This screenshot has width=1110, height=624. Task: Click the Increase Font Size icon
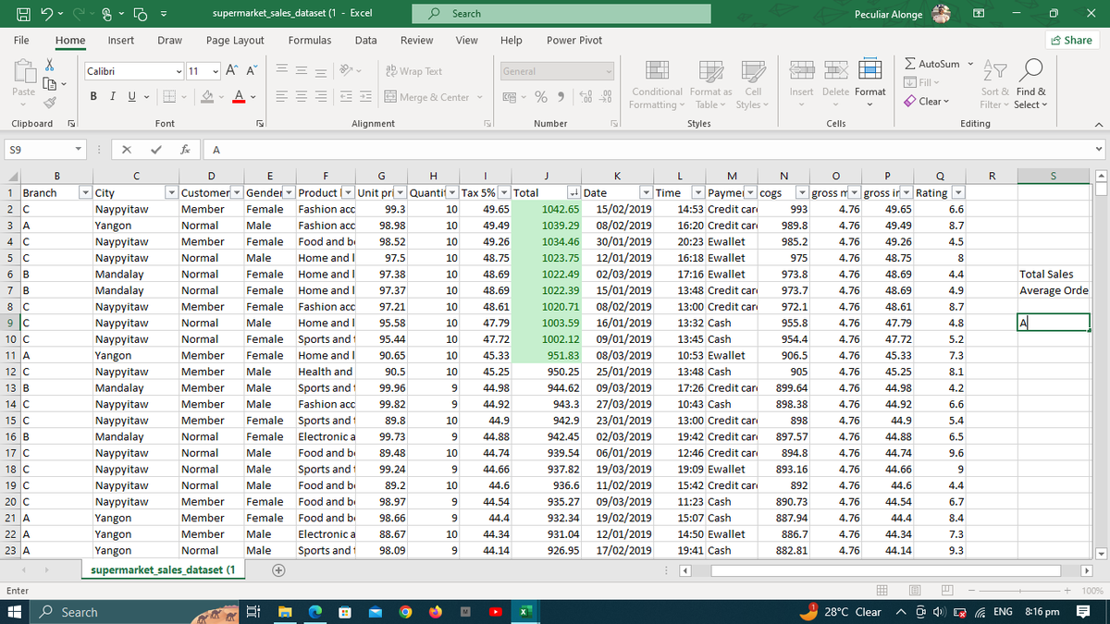coord(231,71)
